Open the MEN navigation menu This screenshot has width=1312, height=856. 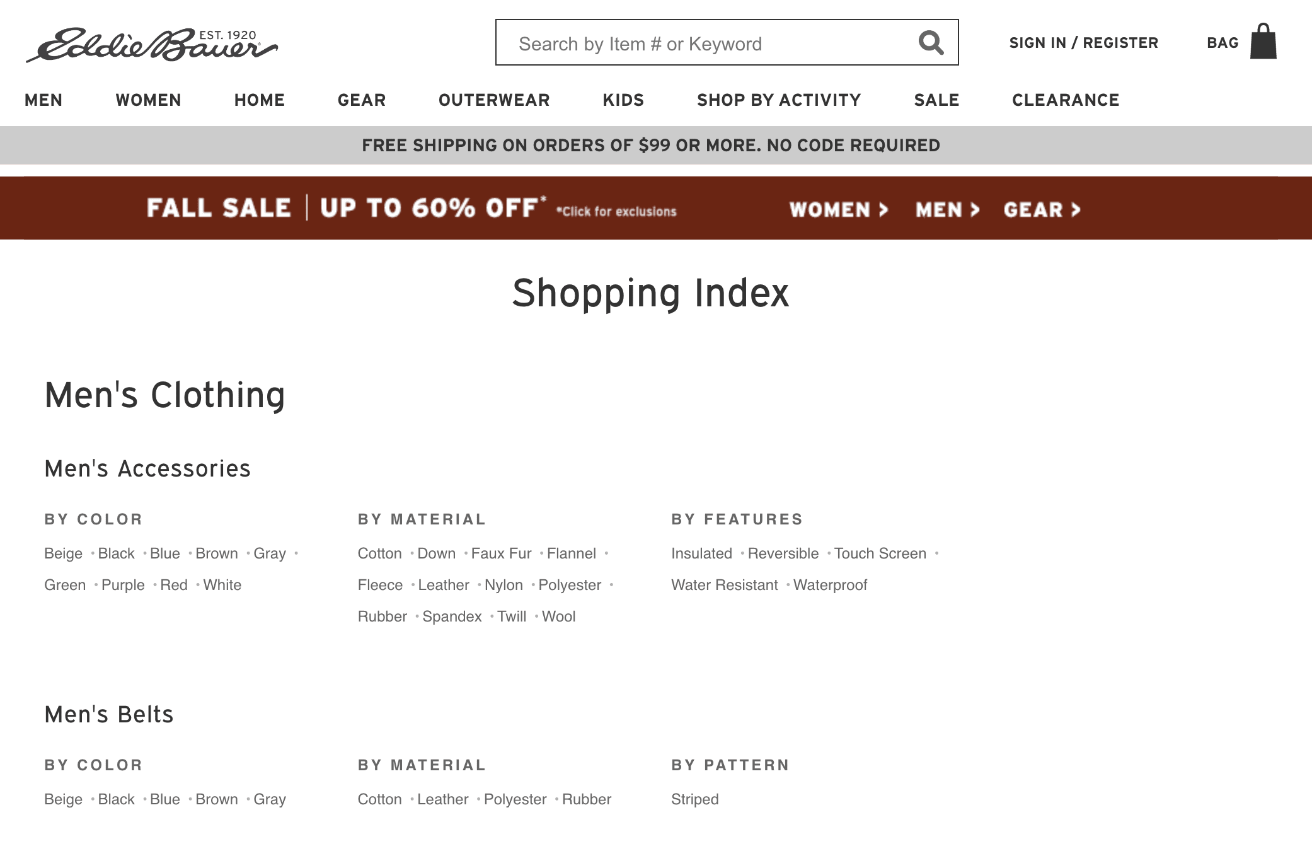(43, 100)
